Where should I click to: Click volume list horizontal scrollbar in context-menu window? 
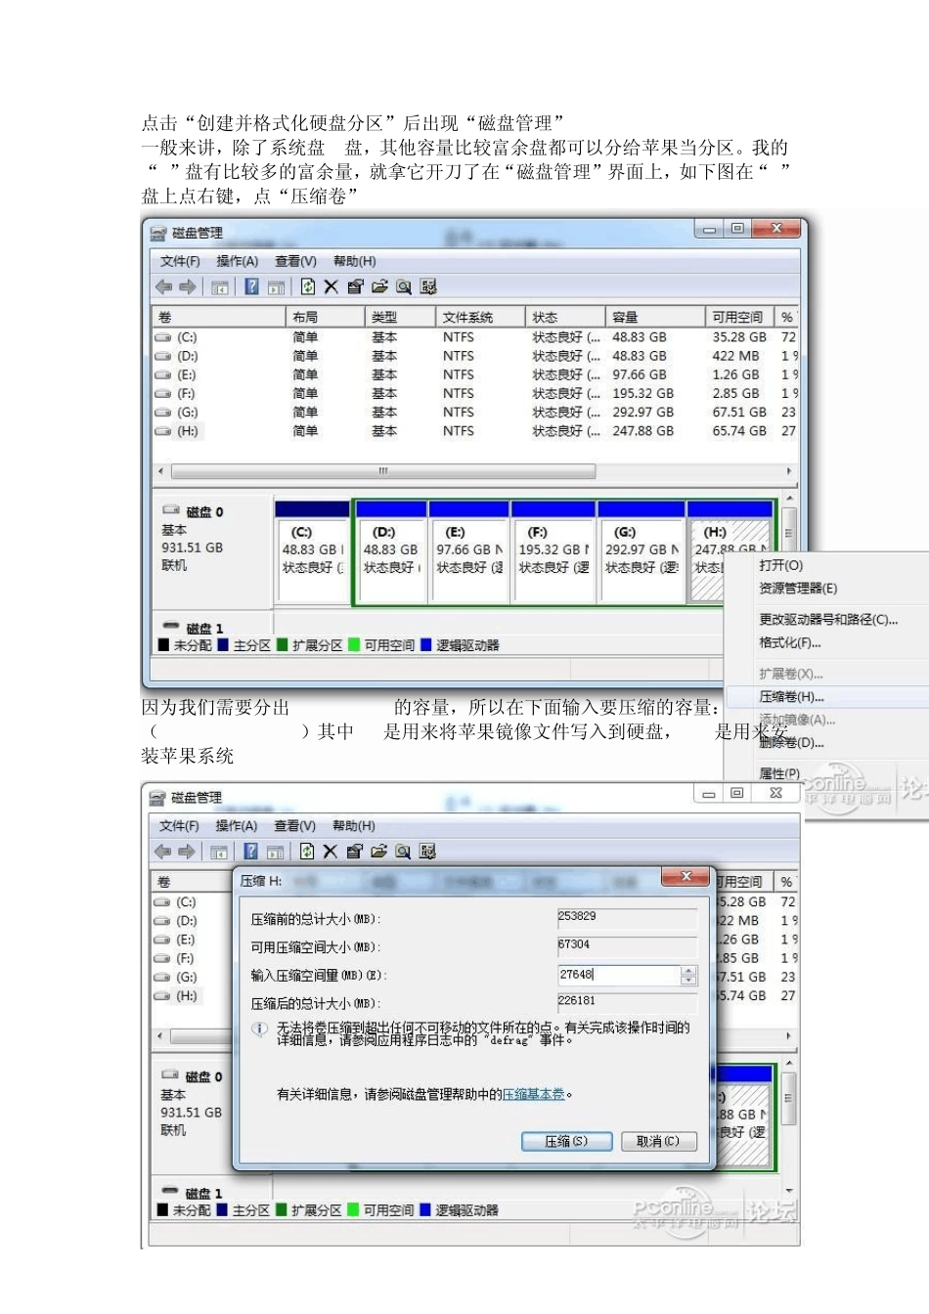click(x=383, y=471)
